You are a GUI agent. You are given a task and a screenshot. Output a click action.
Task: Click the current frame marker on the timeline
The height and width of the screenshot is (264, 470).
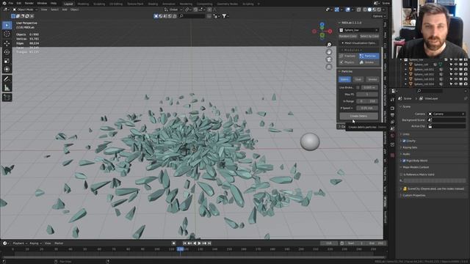point(181,249)
